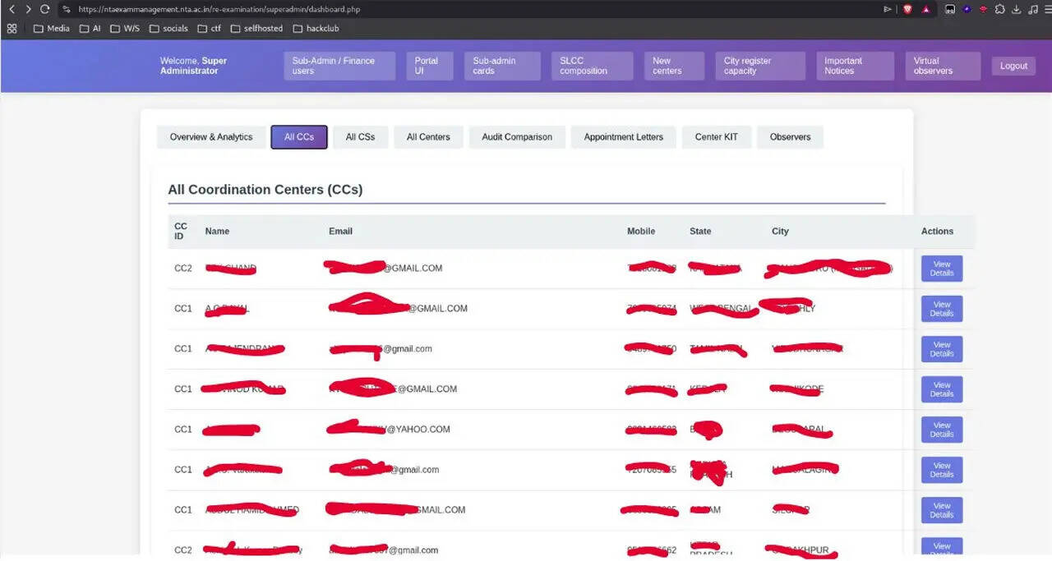Viewport: 1052px width, 561px height.
Task: Open the Center KIT tab
Action: 717,137
